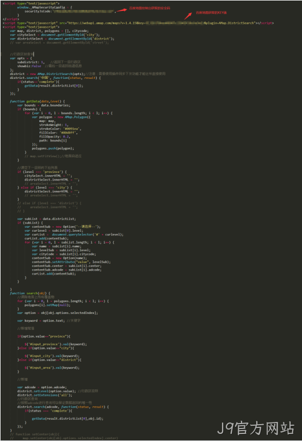Place cursor on the 'function search(obj)' line
The height and width of the screenshot is (441, 302).
30,293
